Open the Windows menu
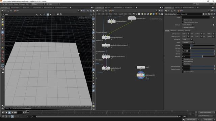Screen dimensions: 216x121 coord(22,4)
